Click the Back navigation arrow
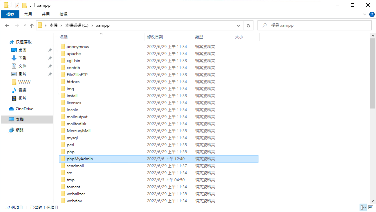Image resolution: width=376 pixels, height=212 pixels. pos(7,25)
